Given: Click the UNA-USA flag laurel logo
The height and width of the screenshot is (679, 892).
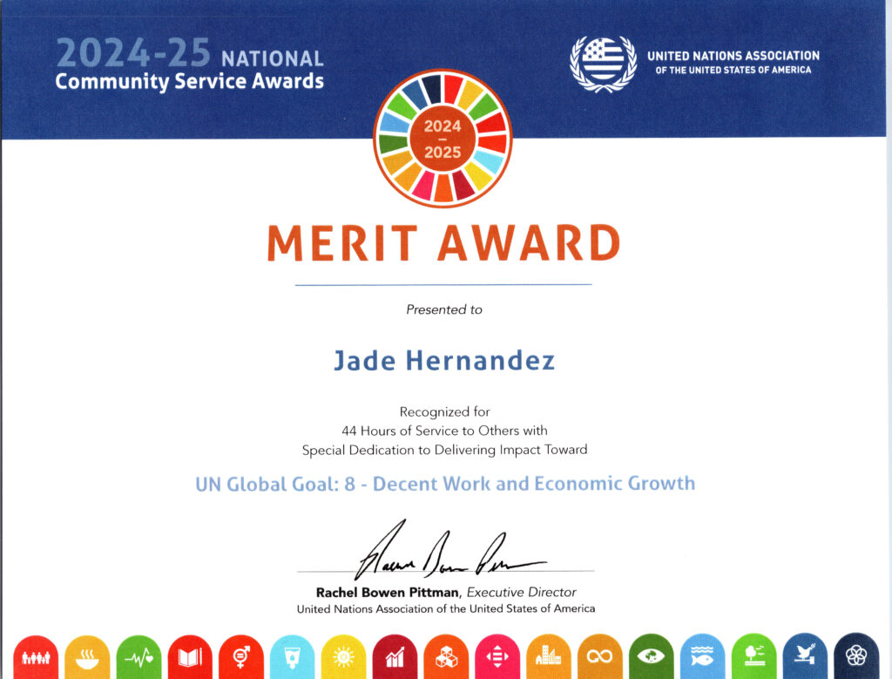Looking at the screenshot, I should click(x=604, y=63).
